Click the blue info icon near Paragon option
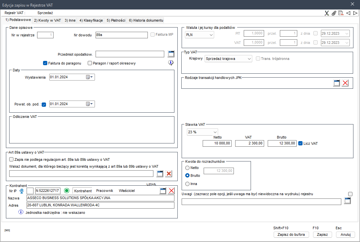 (170, 63)
